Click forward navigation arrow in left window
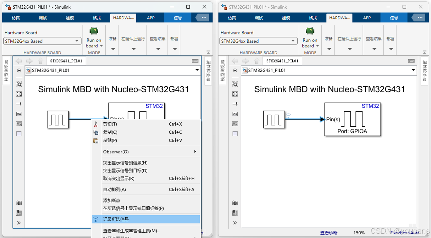431x238 pixels. click(29, 61)
